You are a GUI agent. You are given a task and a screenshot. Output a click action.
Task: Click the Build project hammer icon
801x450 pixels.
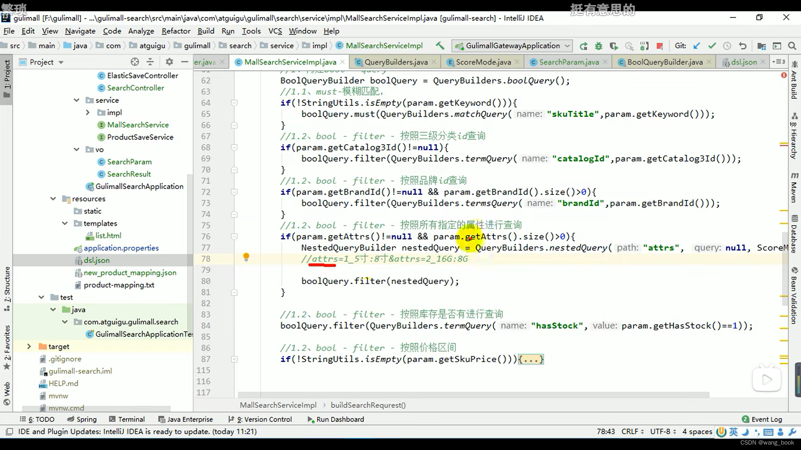pyautogui.click(x=440, y=45)
